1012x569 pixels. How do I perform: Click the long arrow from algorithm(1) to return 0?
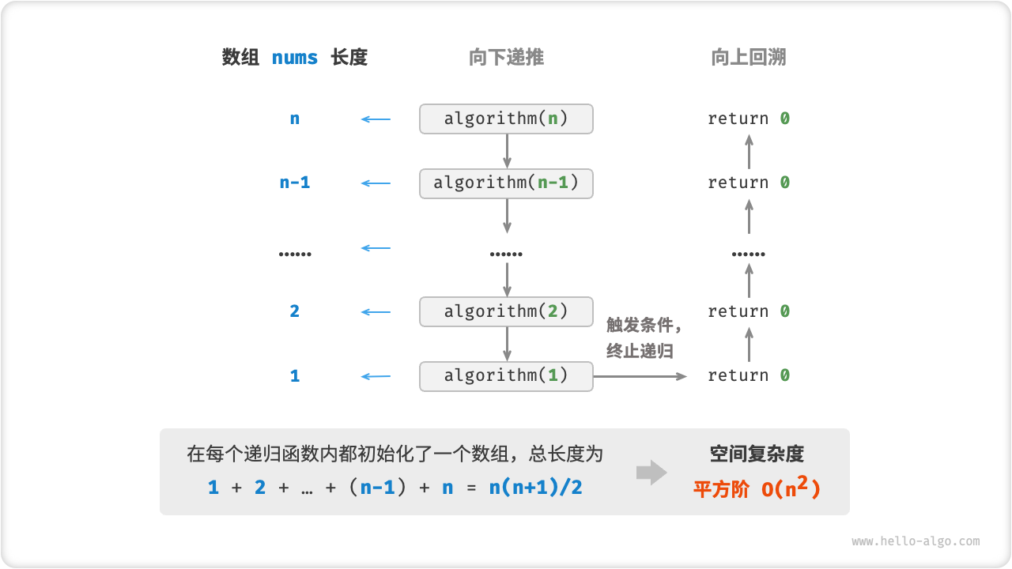640,376
